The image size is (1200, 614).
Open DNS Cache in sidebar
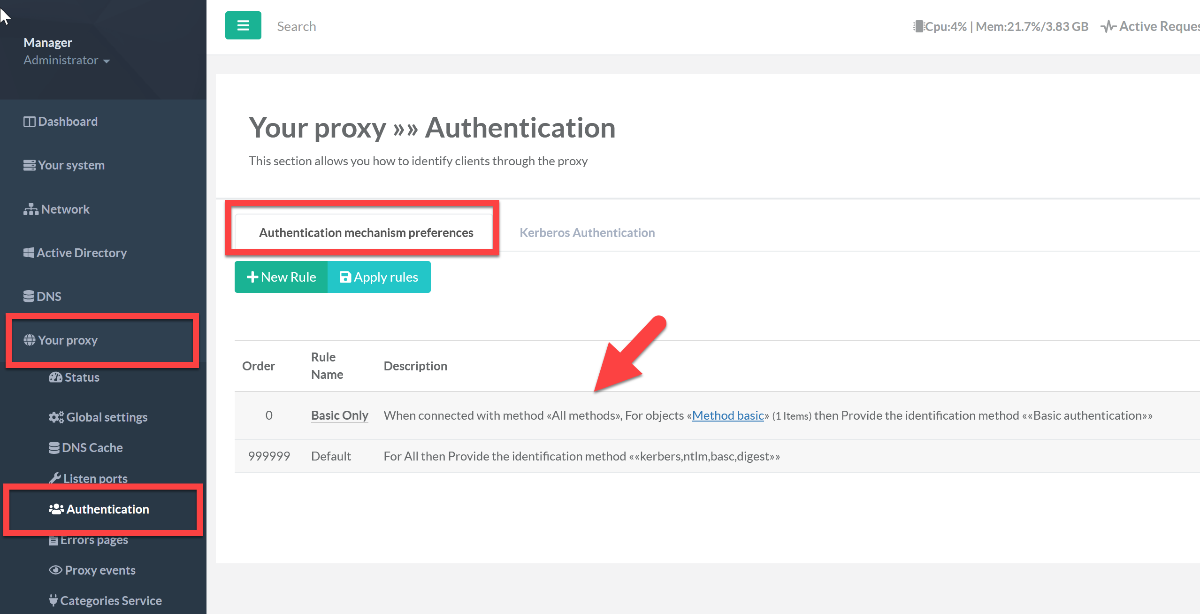click(92, 448)
